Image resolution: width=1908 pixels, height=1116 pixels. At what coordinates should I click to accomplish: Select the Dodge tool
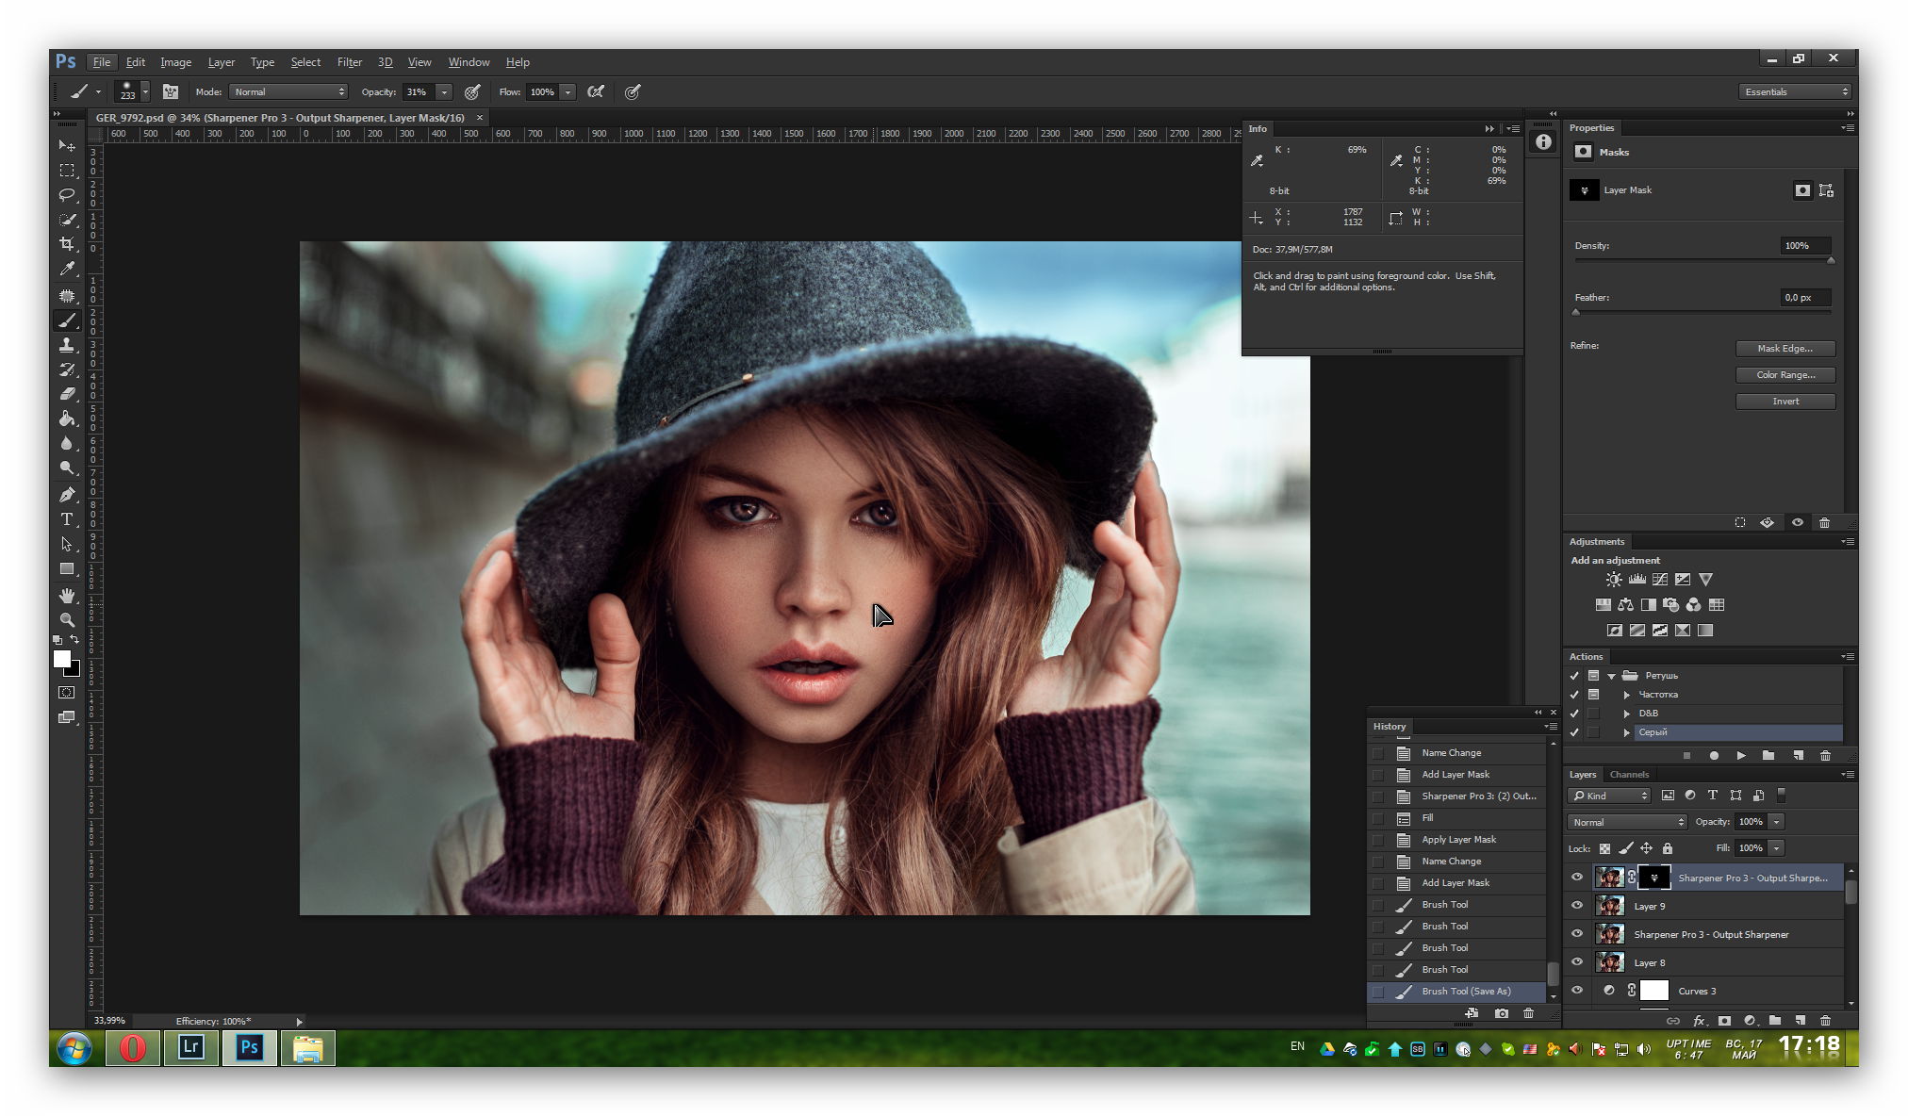point(67,468)
